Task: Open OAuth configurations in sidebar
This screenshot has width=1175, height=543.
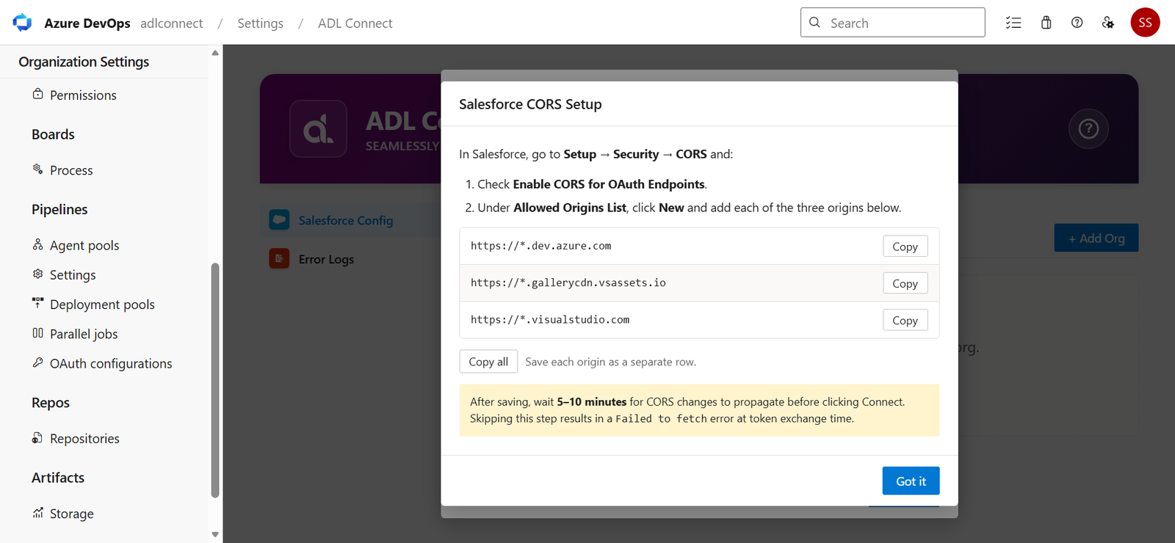Action: tap(111, 363)
